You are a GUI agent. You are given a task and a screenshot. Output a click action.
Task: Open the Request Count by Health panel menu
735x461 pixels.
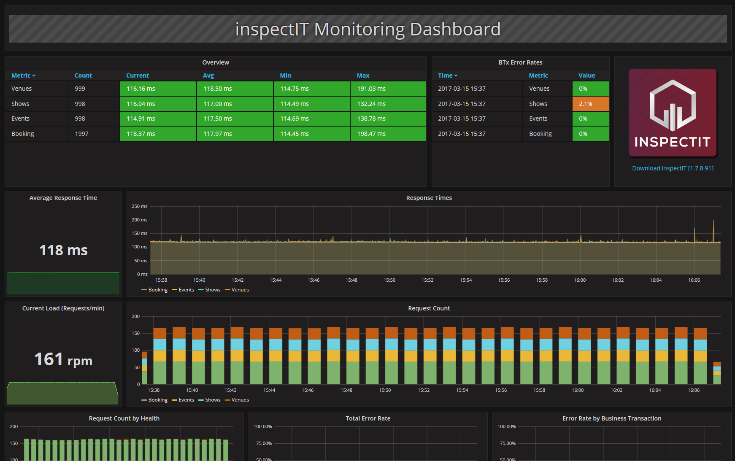pos(124,418)
